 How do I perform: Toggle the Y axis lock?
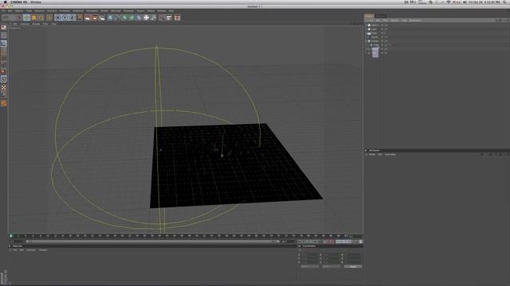tap(65, 17)
